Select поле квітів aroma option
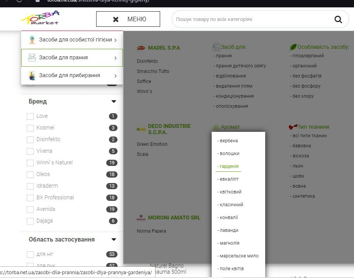 230,269
